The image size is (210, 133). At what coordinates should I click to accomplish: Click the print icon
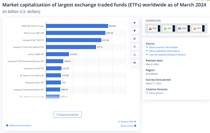click(135, 63)
